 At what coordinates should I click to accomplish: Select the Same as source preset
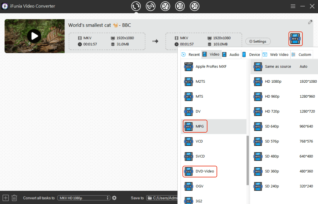pyautogui.click(x=278, y=66)
